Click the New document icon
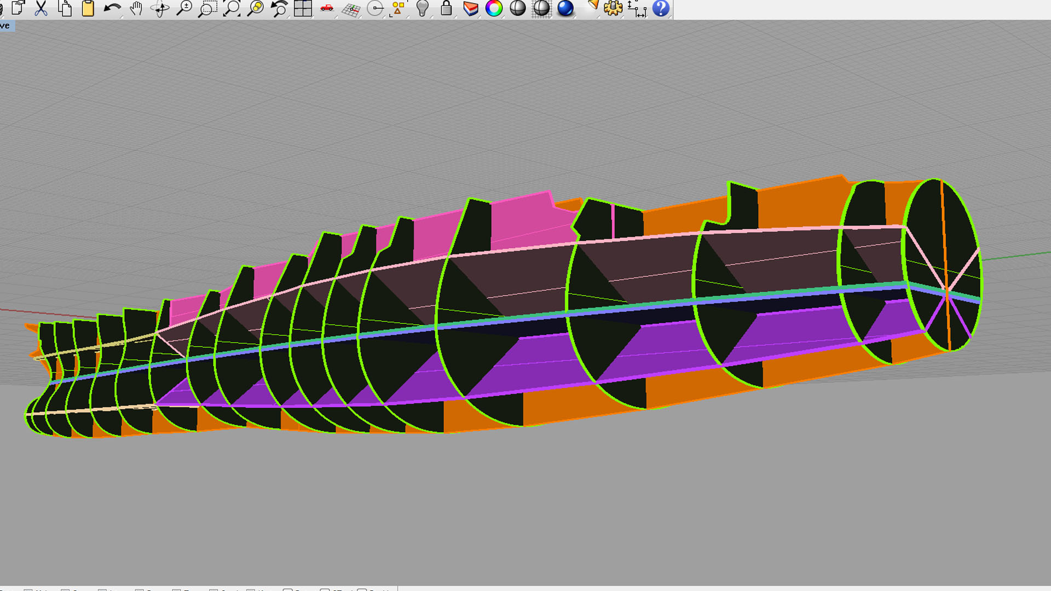 point(18,8)
